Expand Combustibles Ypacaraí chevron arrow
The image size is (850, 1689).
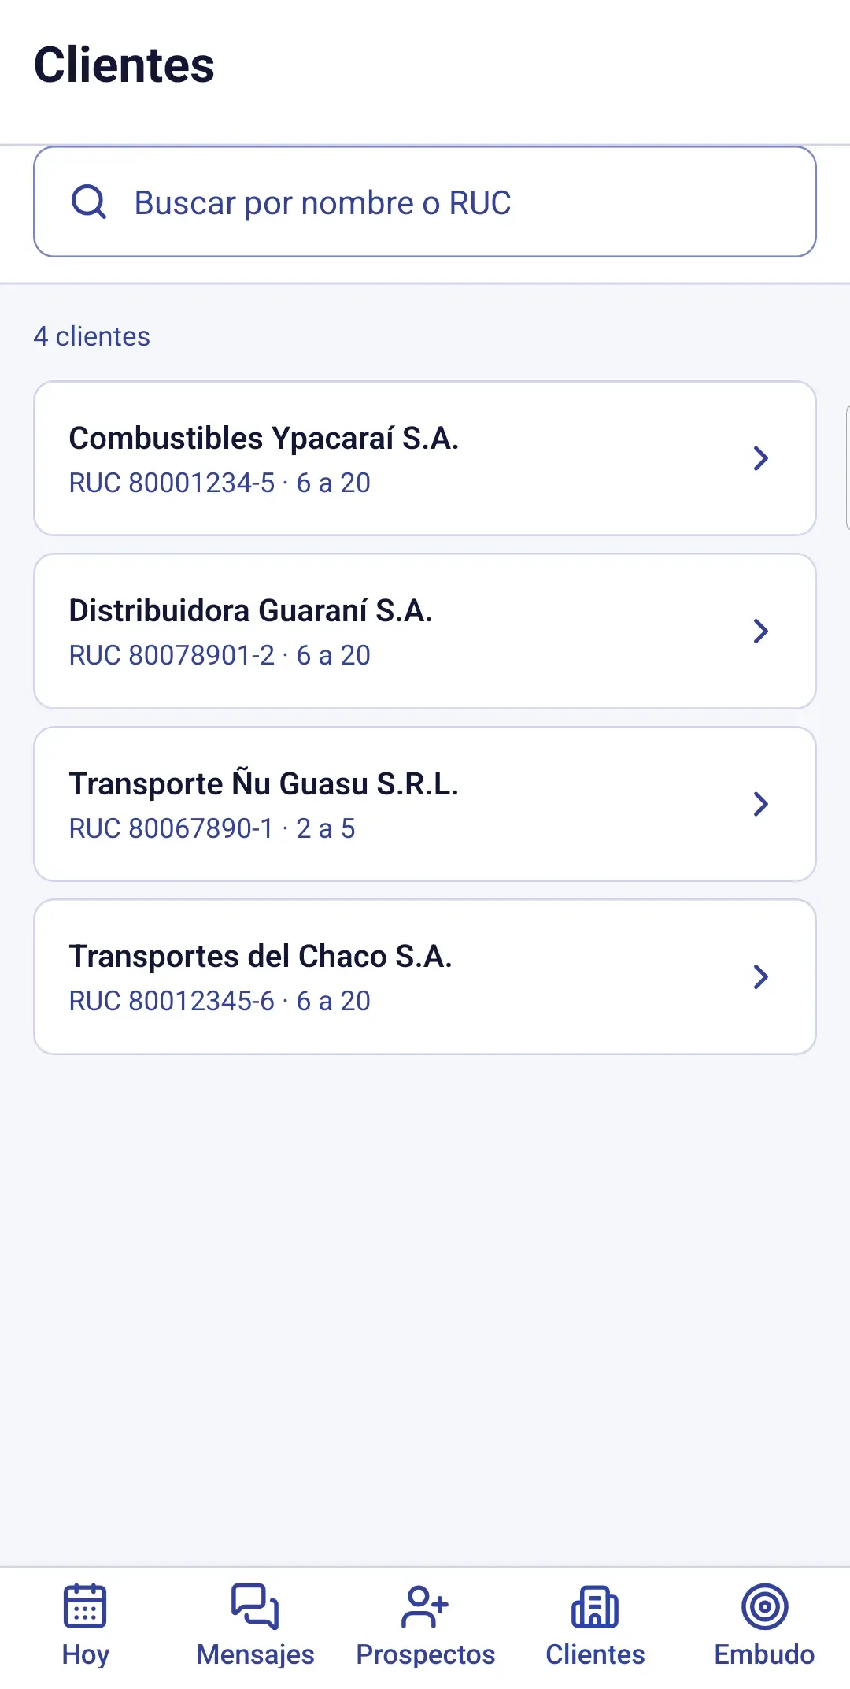coord(760,458)
